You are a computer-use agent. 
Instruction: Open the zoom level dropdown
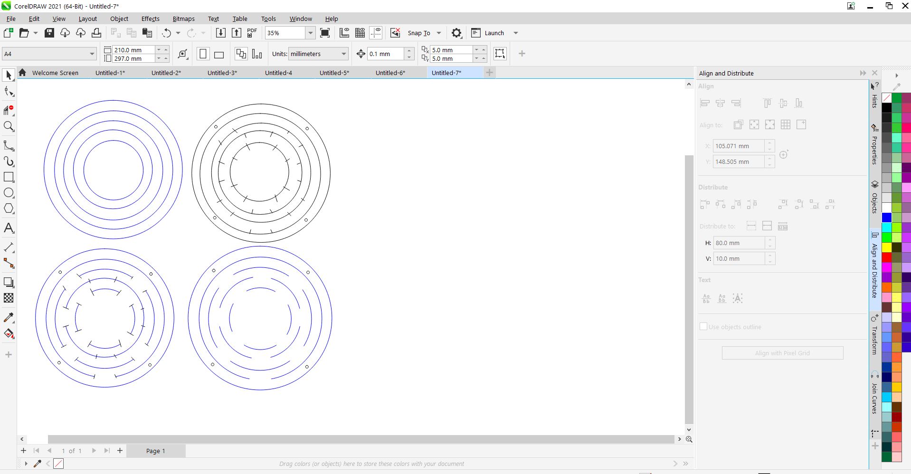[x=310, y=33]
